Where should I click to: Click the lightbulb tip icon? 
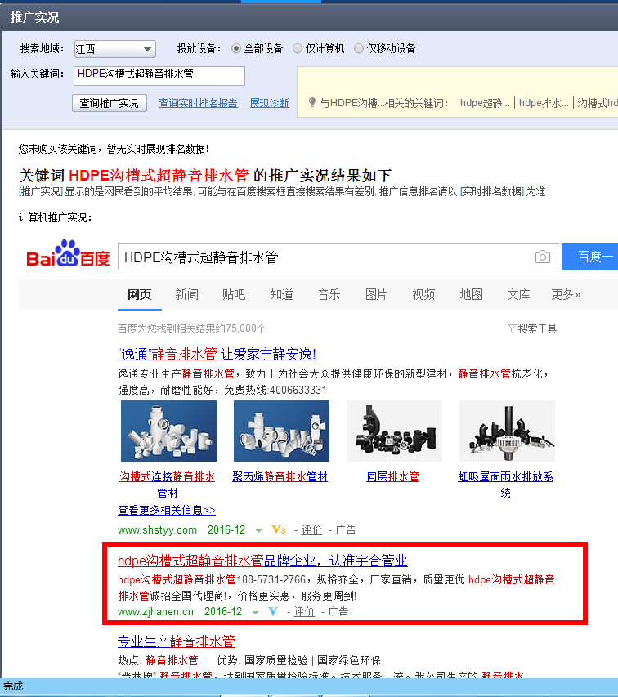312,103
